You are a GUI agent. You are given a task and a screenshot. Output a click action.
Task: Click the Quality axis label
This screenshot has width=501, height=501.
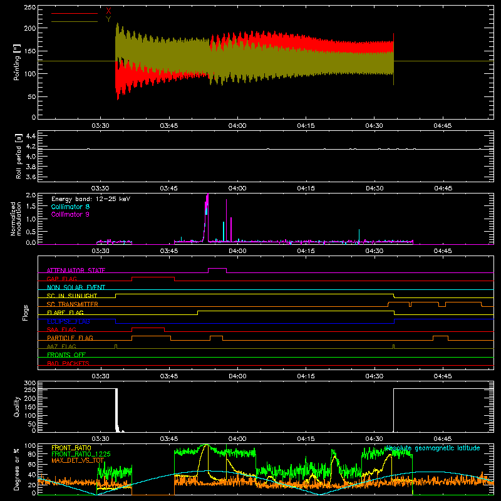17,406
